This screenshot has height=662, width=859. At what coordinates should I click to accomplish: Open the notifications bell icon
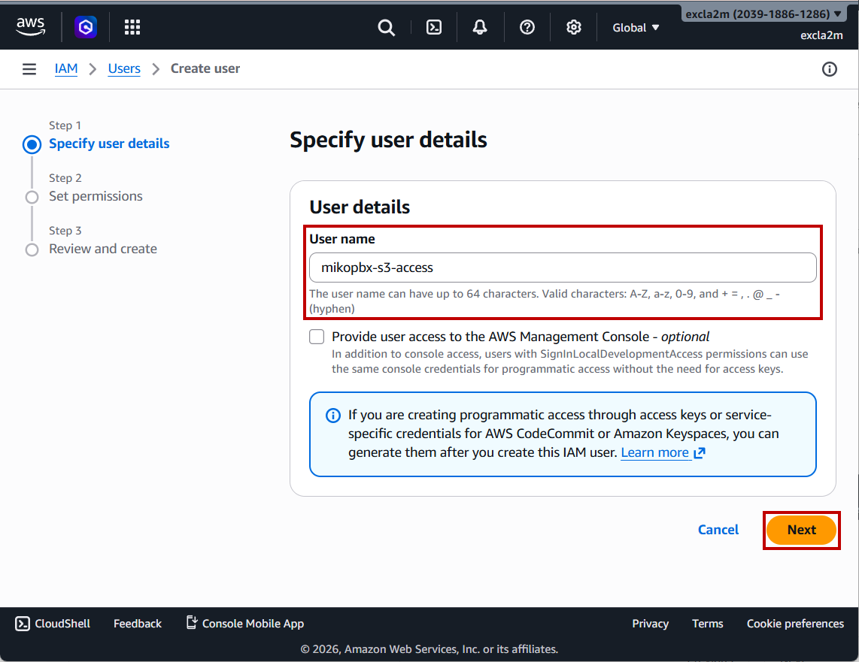click(480, 28)
